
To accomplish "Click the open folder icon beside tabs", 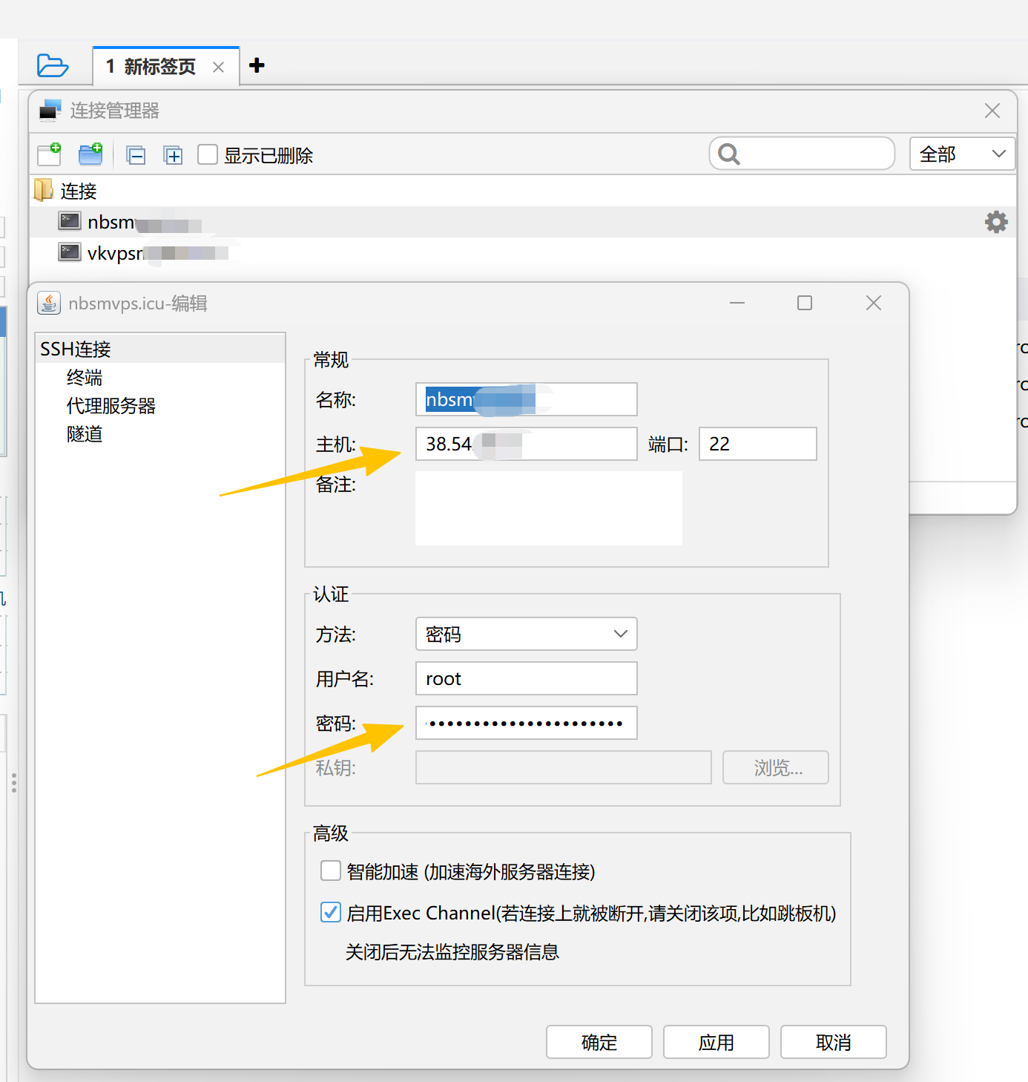I will [x=53, y=65].
